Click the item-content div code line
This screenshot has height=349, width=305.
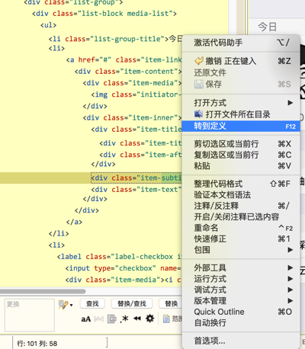tap(128, 72)
